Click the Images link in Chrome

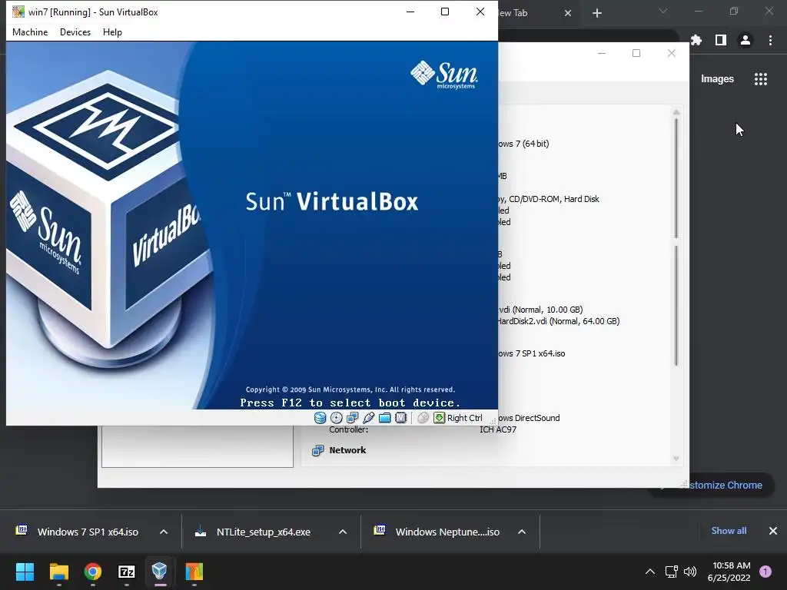tap(717, 79)
